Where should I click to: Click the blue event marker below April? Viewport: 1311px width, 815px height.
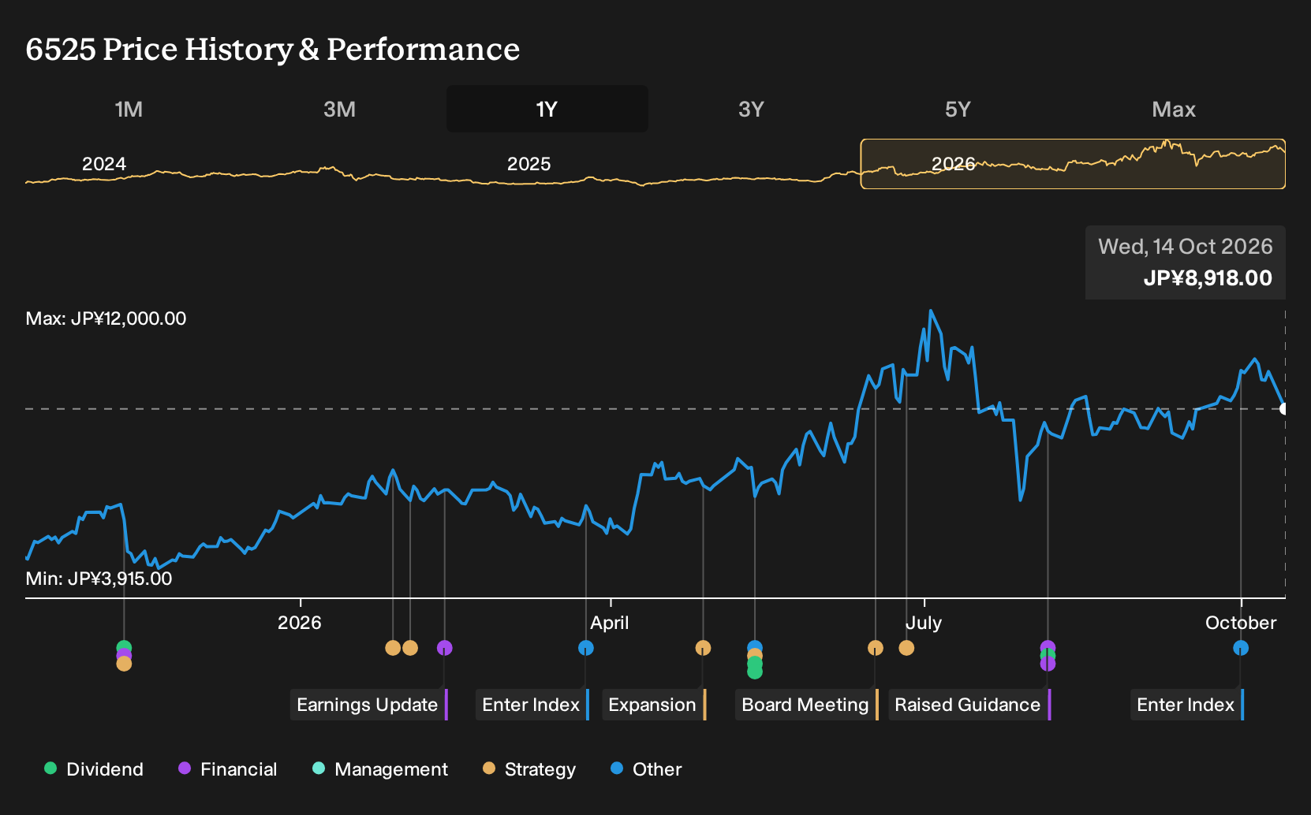tap(586, 648)
